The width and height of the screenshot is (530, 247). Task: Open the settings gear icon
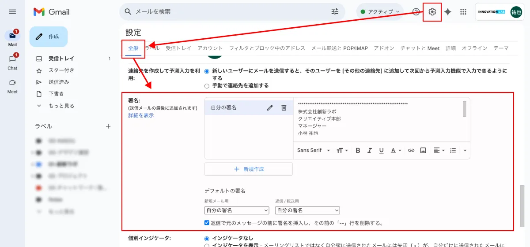click(432, 12)
